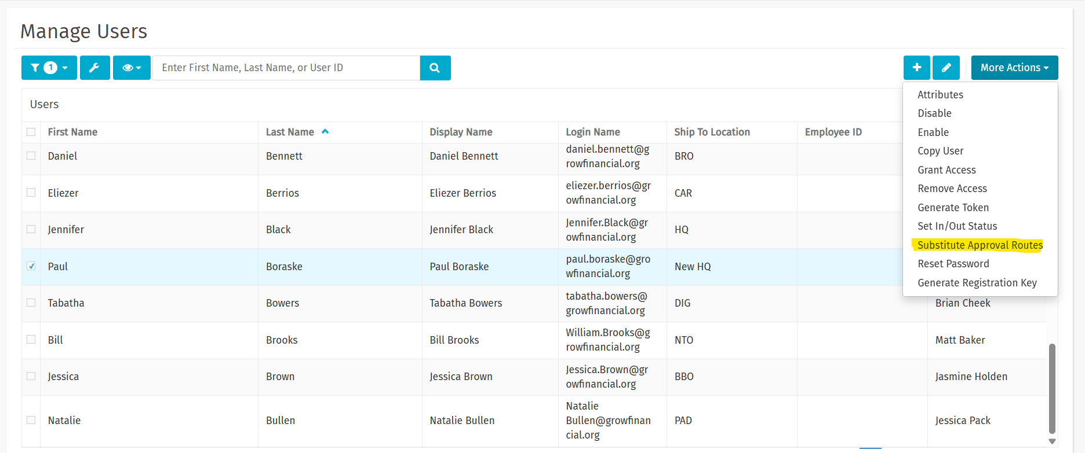The image size is (1085, 453).
Task: Select Reset Password menu option
Action: pyautogui.click(x=953, y=264)
